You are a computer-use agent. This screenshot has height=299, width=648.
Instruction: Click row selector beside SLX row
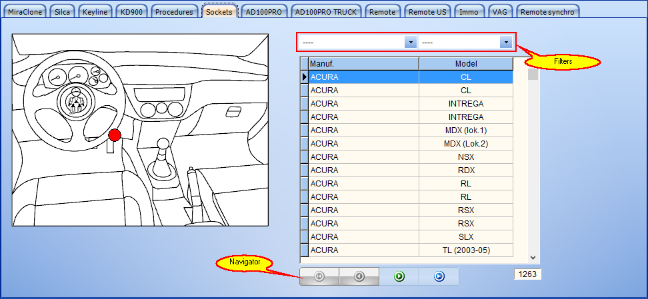[304, 237]
